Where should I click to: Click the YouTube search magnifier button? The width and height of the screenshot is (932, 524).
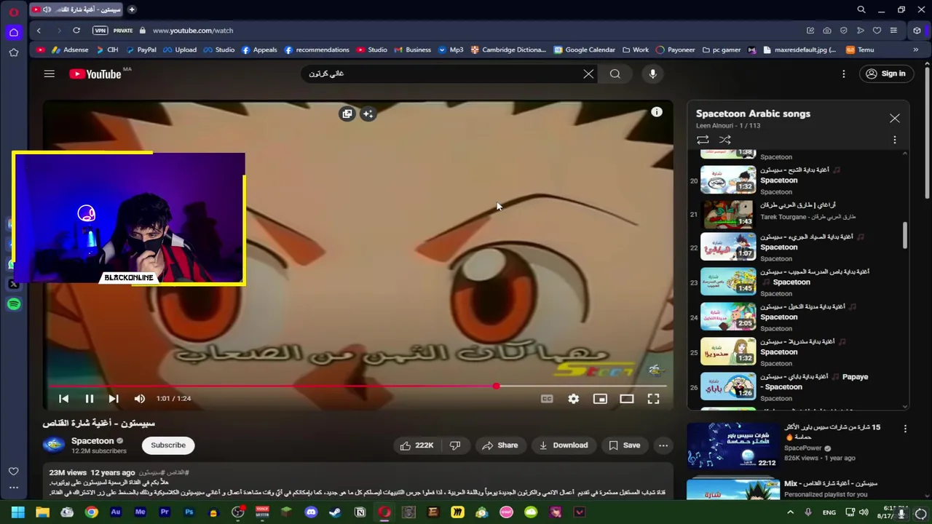(x=615, y=74)
